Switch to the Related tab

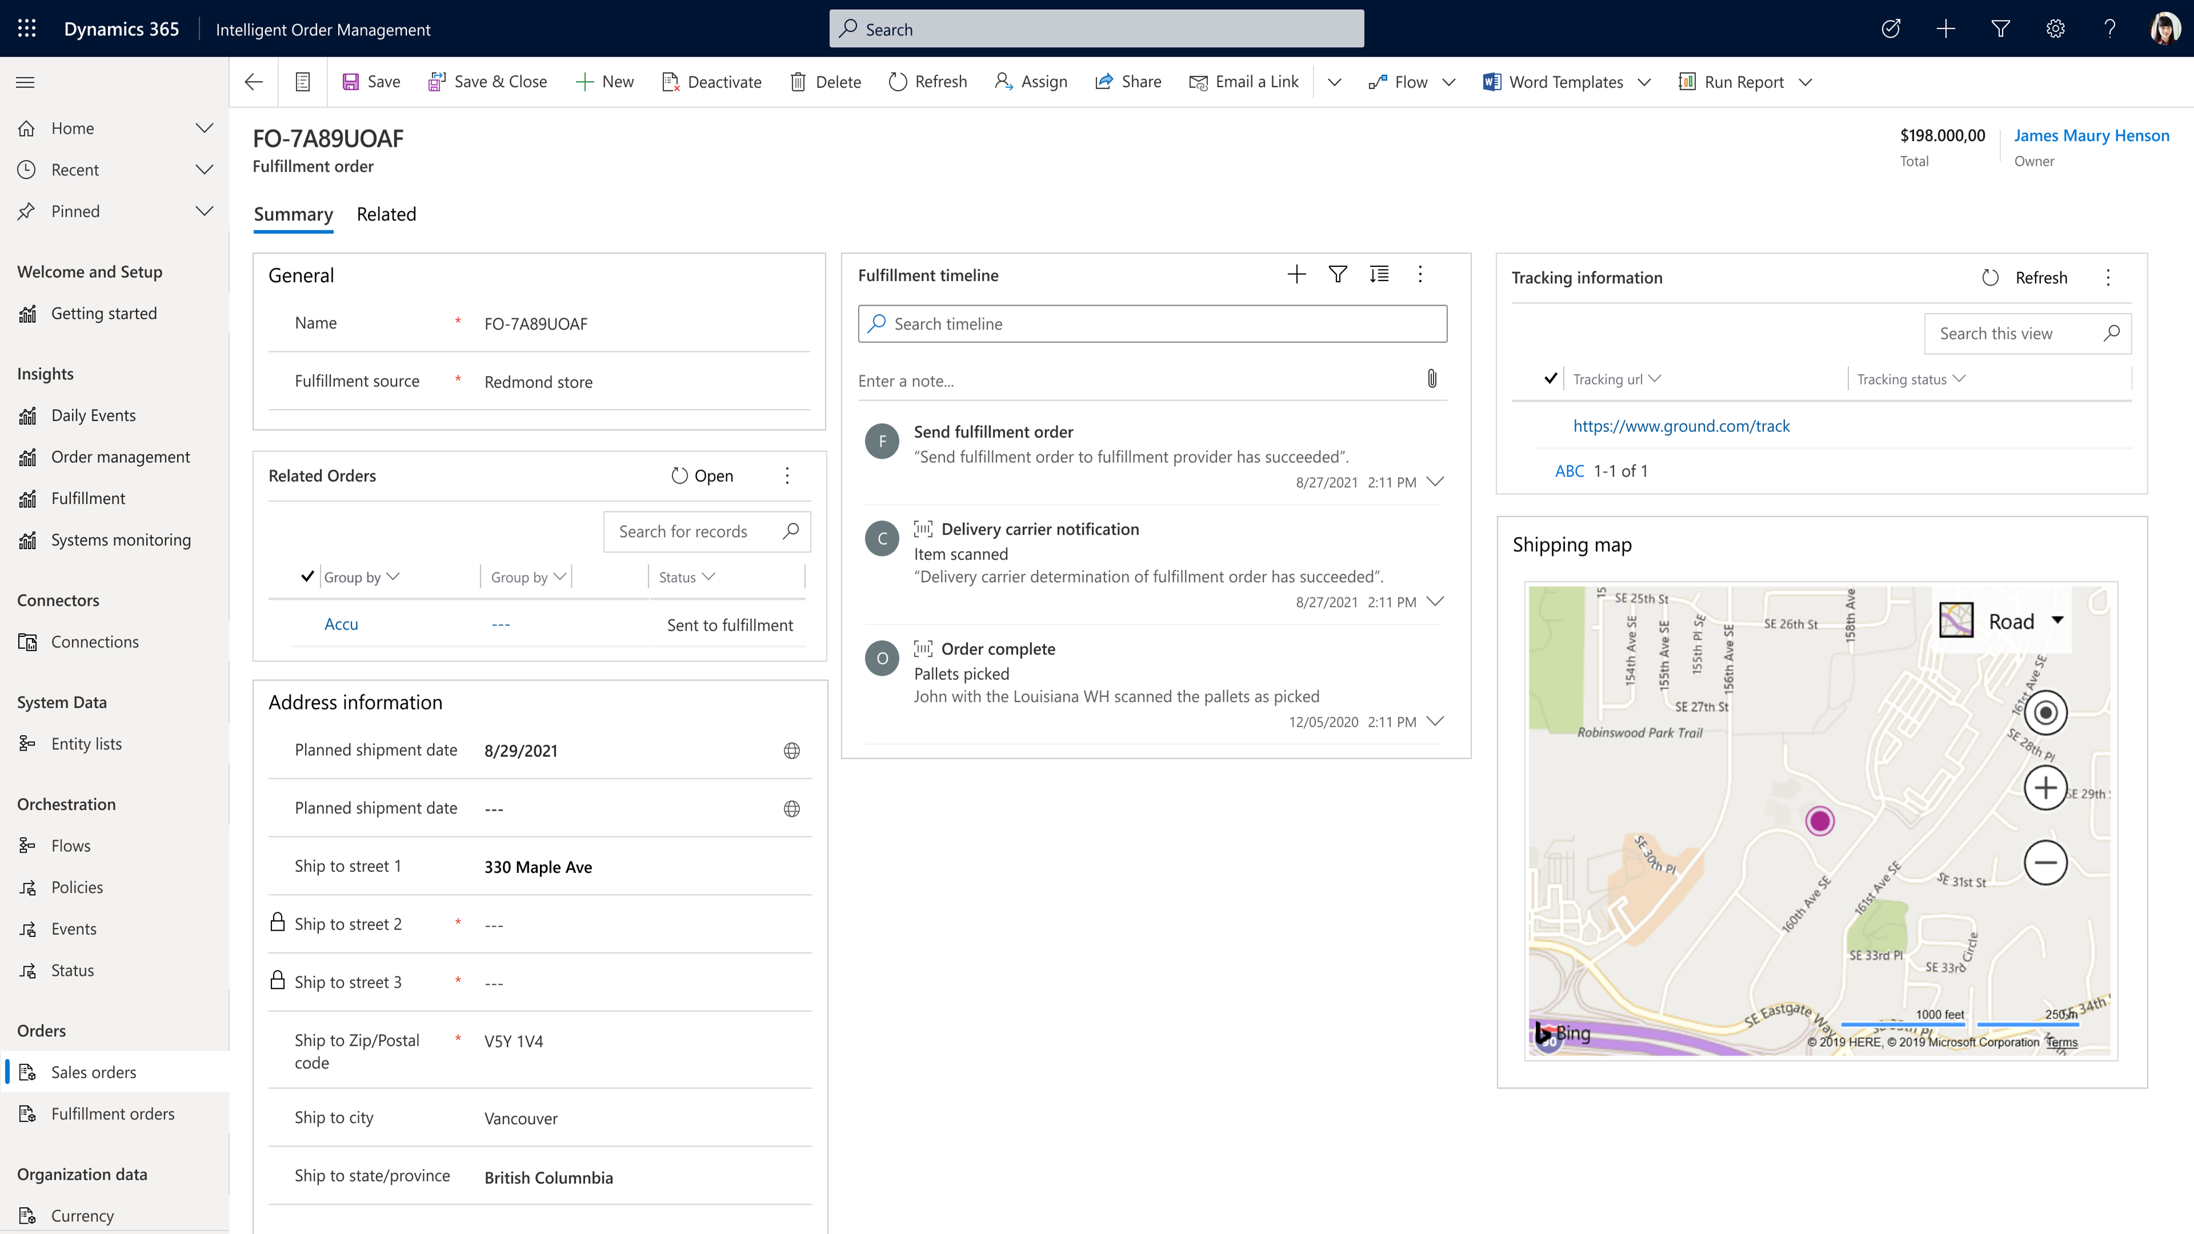click(386, 215)
